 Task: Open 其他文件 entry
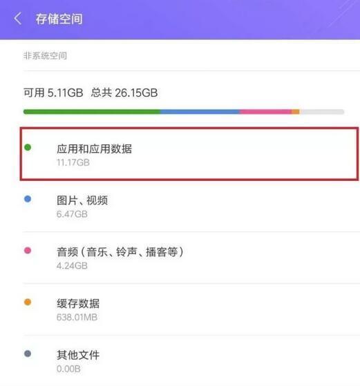191,360
